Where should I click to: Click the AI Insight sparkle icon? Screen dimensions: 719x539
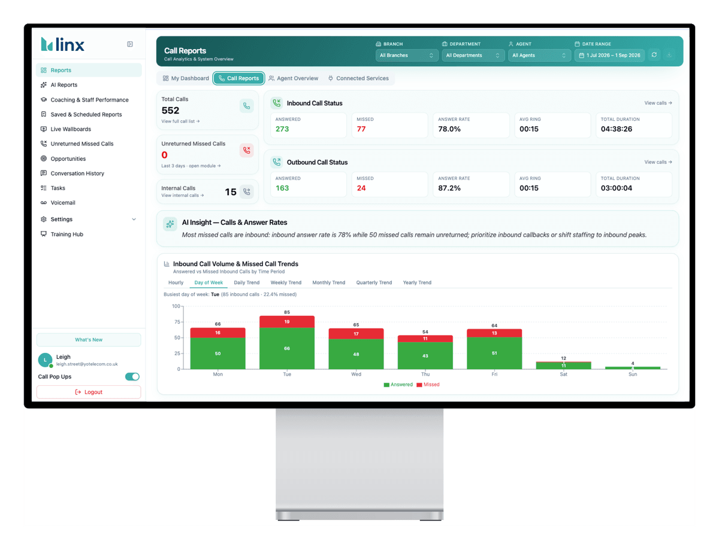170,224
